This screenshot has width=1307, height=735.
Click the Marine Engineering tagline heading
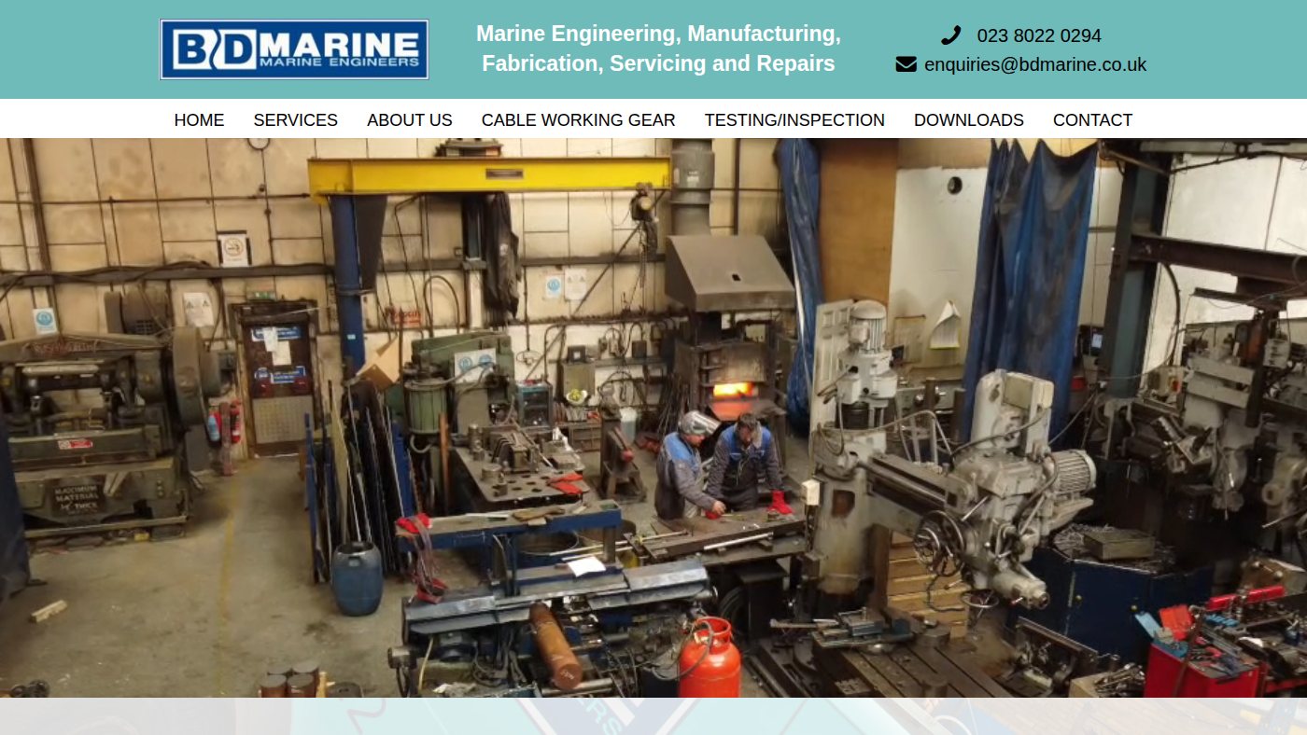click(658, 49)
